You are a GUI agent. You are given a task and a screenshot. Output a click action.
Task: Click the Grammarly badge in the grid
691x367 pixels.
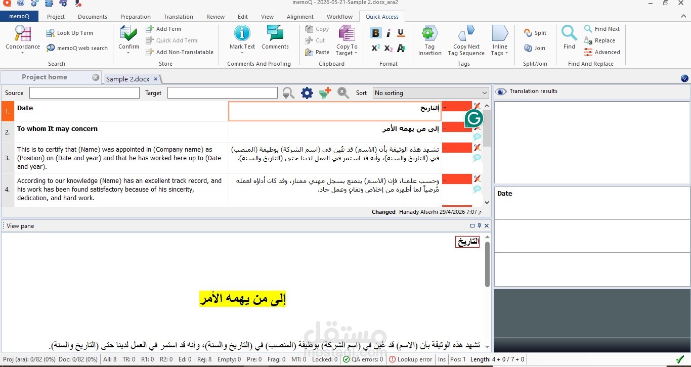[x=474, y=119]
